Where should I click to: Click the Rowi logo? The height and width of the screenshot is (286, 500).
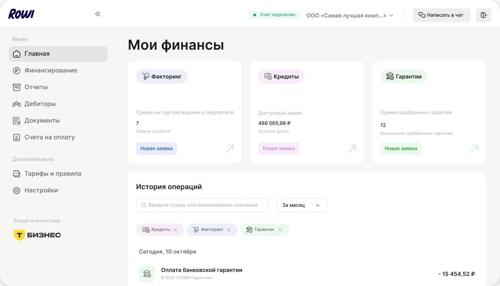tap(21, 14)
